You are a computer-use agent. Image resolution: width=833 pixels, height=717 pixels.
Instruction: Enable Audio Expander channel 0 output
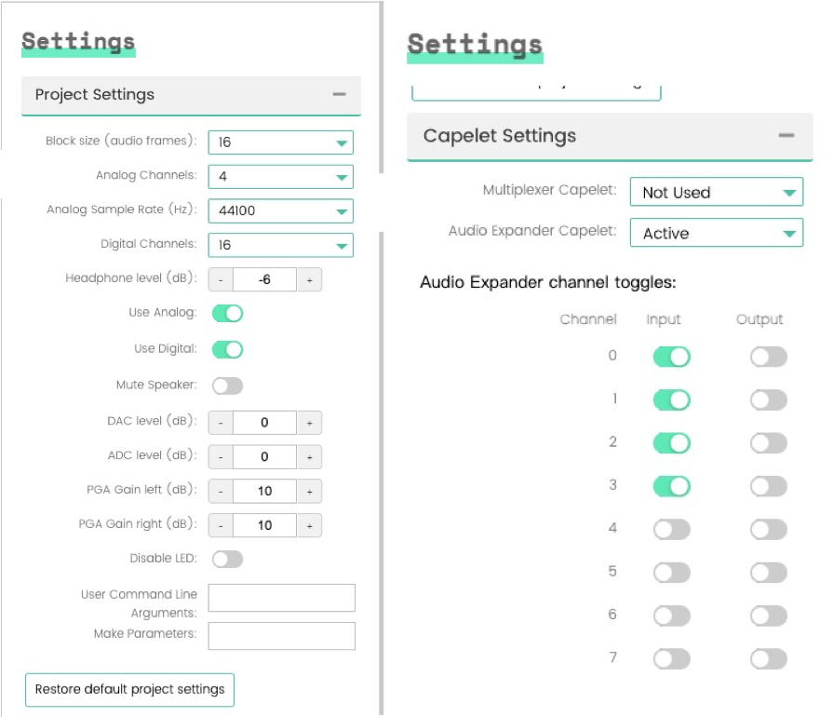(x=769, y=357)
